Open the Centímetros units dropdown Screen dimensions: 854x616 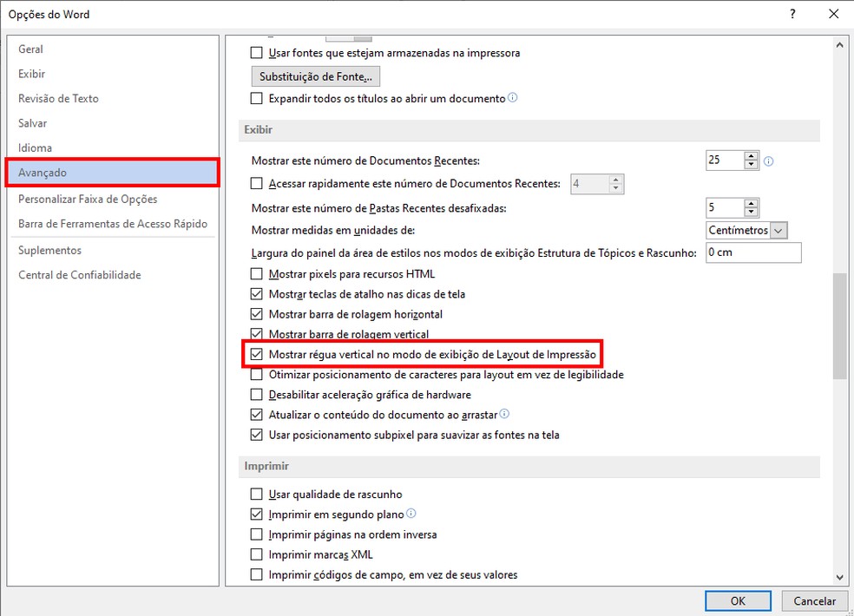[x=778, y=231]
